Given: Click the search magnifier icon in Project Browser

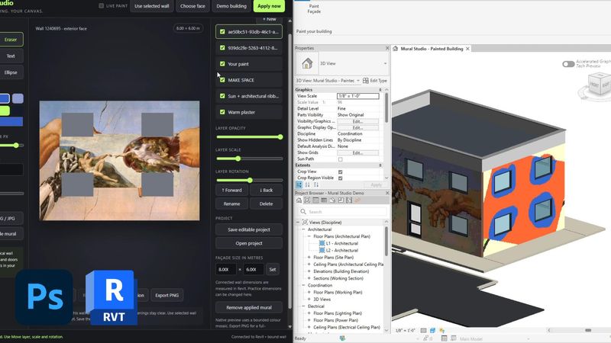Looking at the screenshot, I should click(x=303, y=212).
